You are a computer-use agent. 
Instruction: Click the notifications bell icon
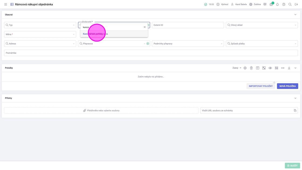277,4
